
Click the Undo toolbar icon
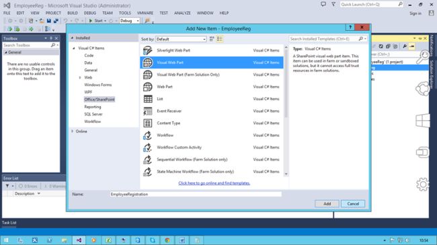tap(65, 21)
